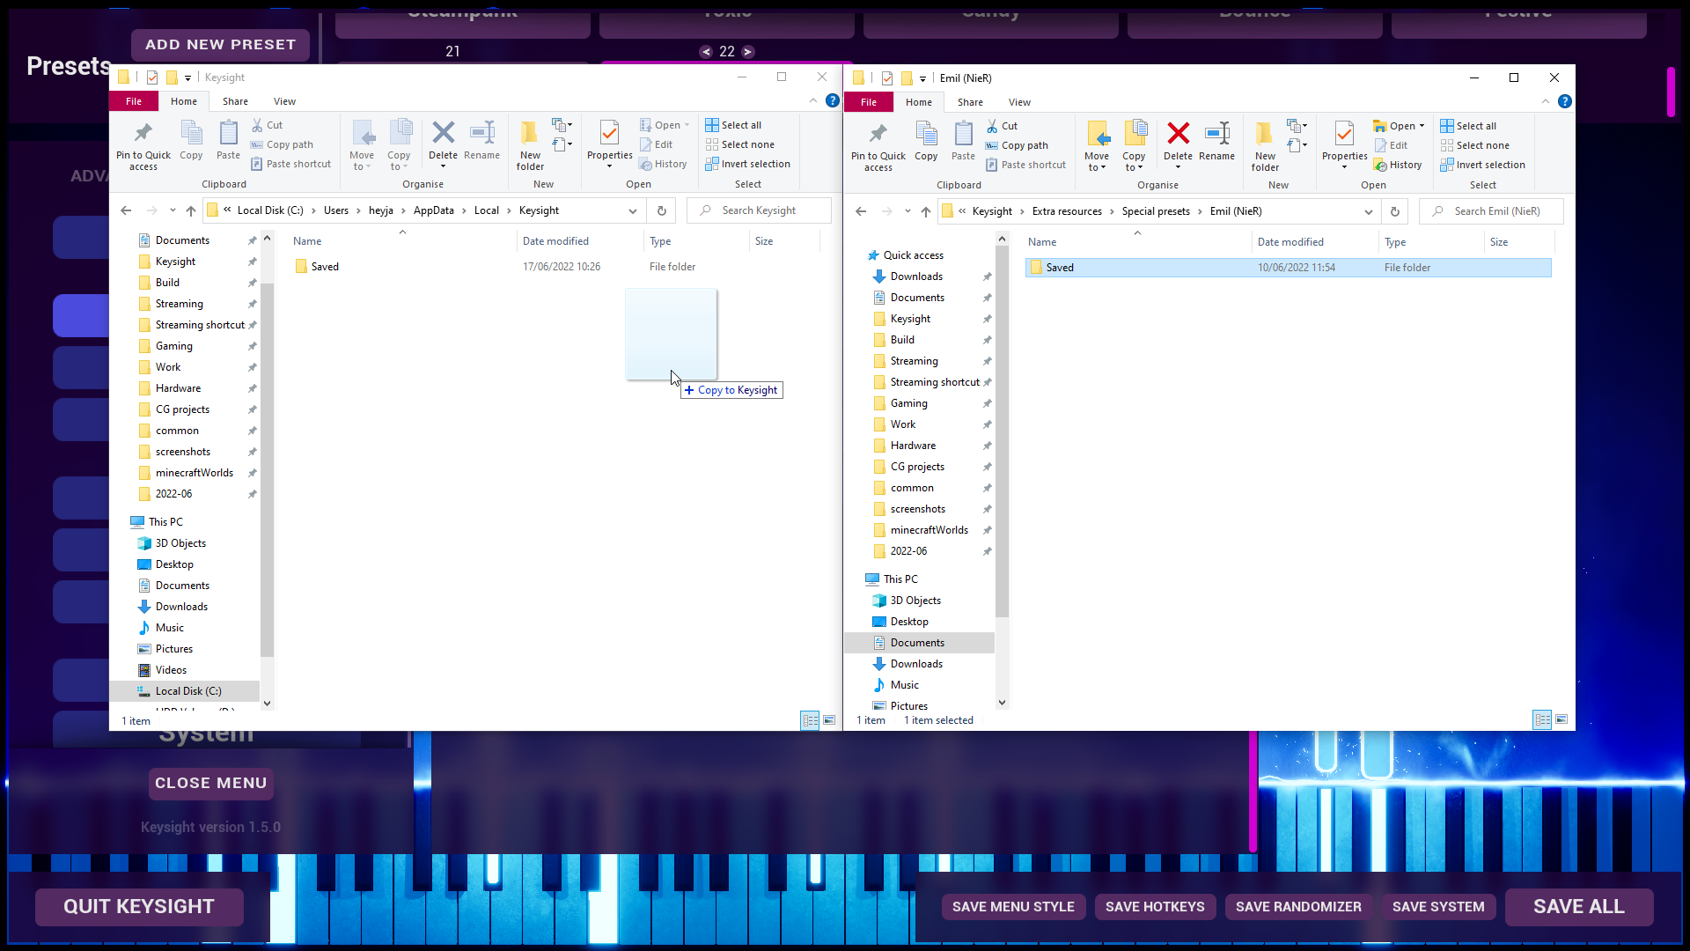The width and height of the screenshot is (1690, 951).
Task: Click History icon in Emil window
Action: click(x=1400, y=165)
